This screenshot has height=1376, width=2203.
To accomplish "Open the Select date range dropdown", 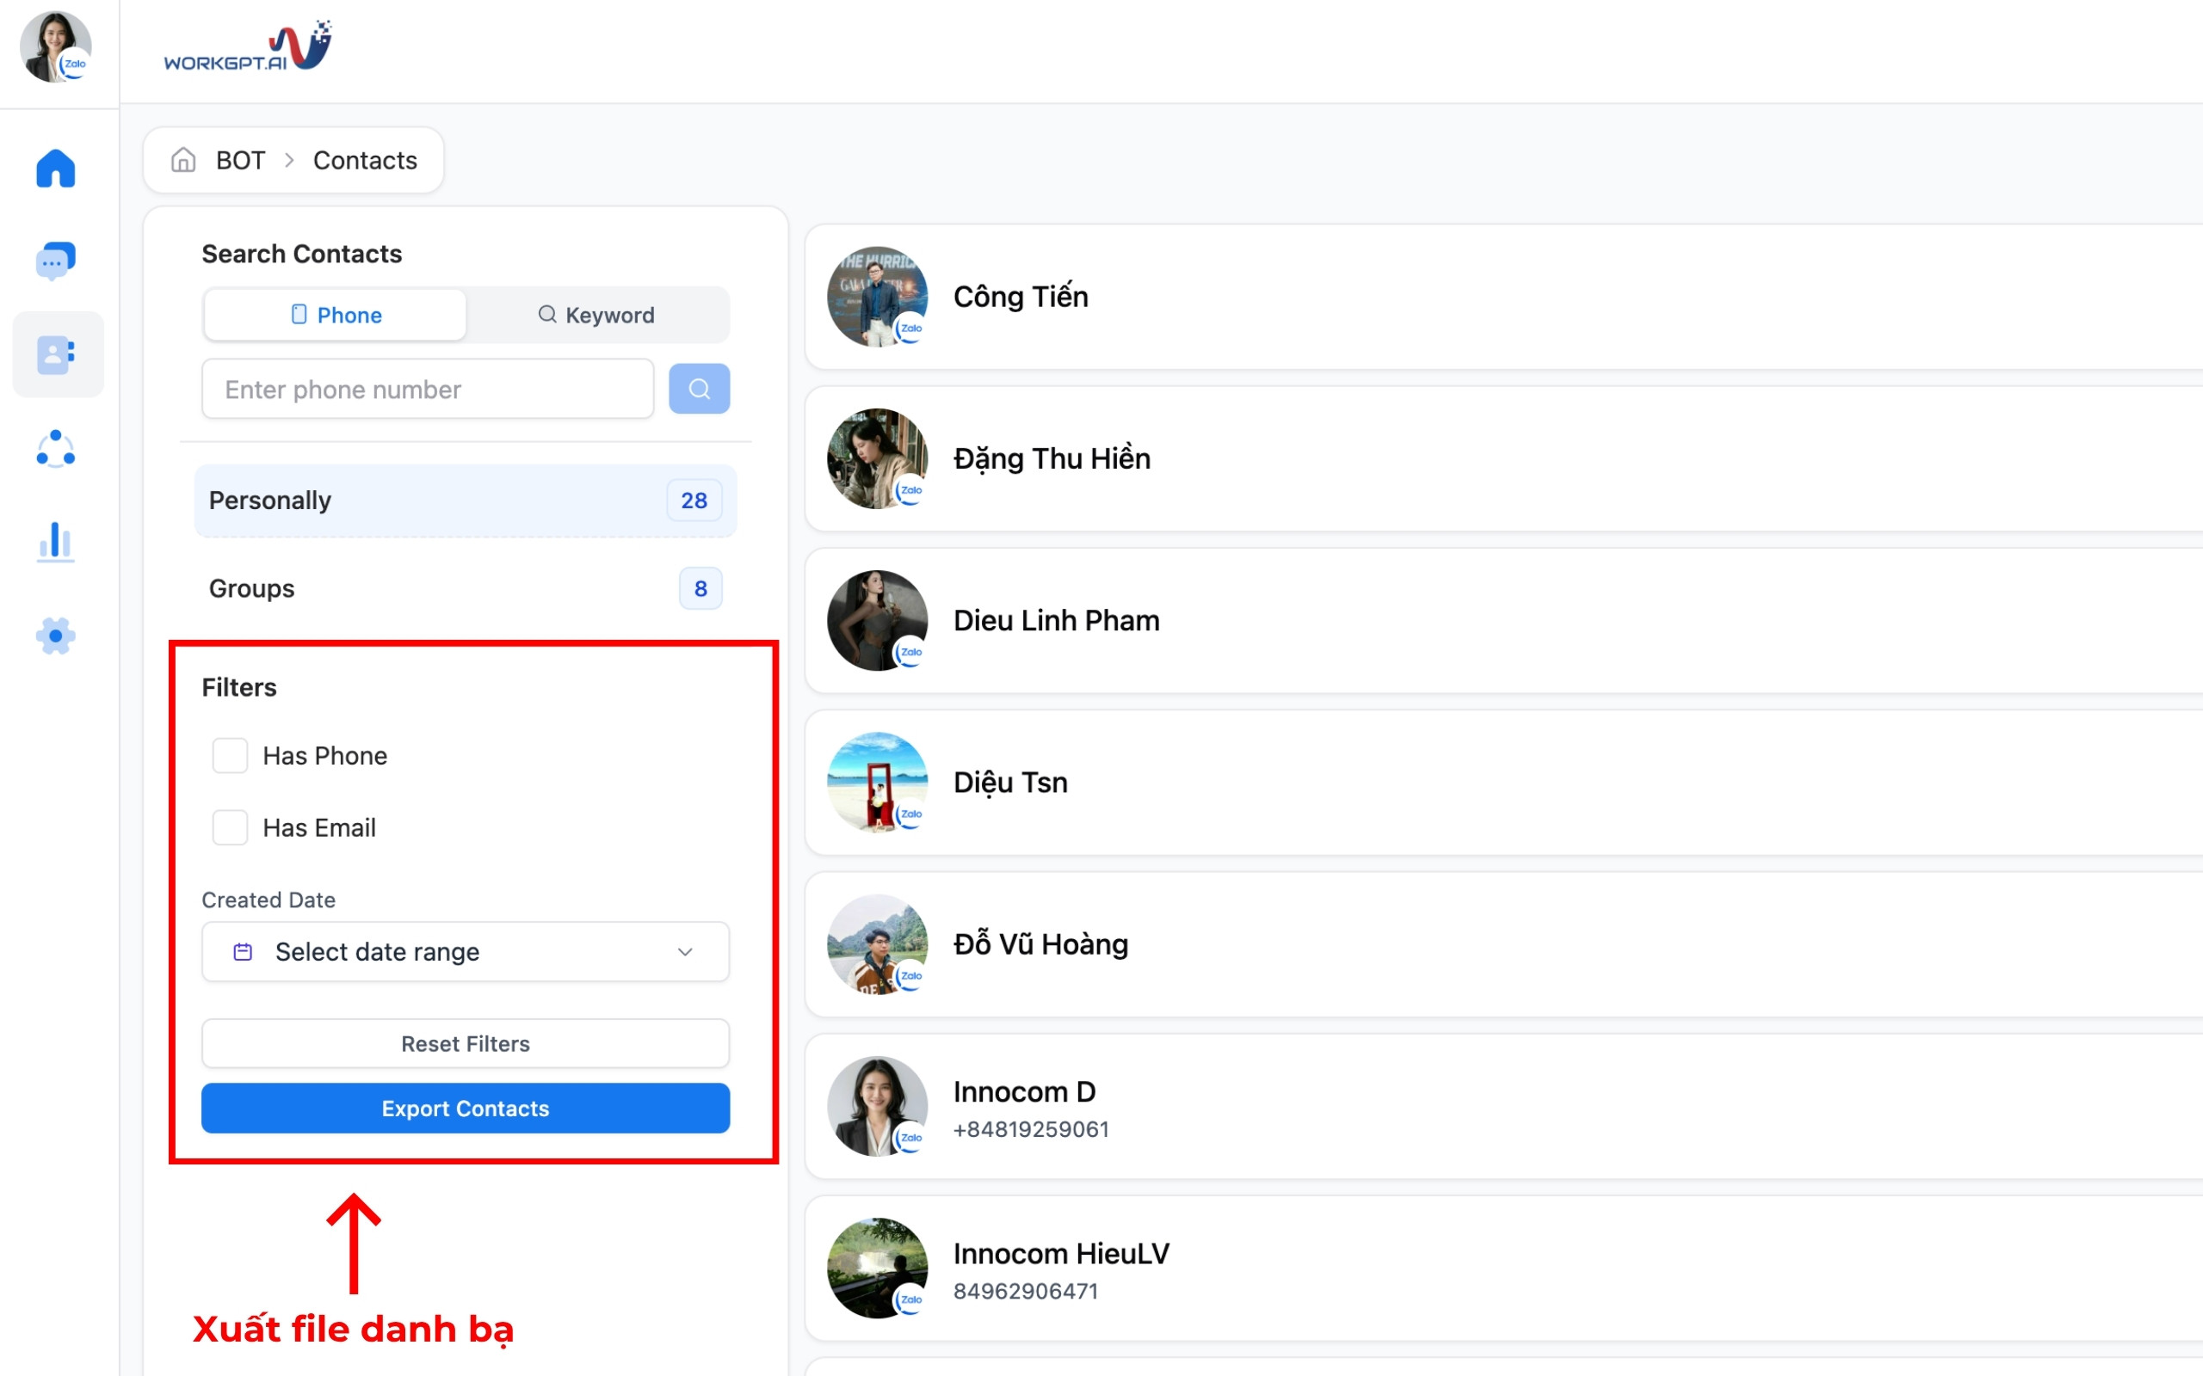I will 466,952.
